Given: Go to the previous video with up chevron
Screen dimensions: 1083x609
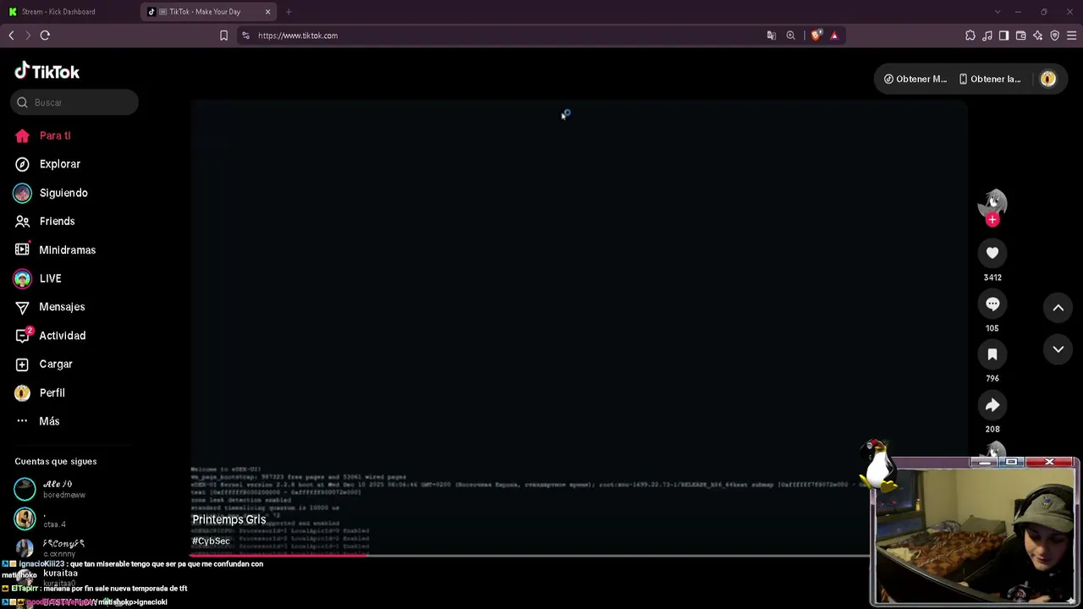Looking at the screenshot, I should [1058, 308].
